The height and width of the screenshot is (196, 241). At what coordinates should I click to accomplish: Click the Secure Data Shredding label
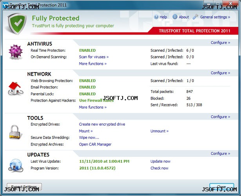click(x=50, y=138)
